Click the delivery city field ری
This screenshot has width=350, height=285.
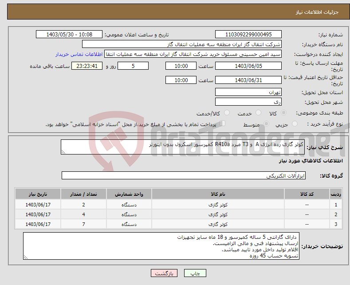pos(248,102)
